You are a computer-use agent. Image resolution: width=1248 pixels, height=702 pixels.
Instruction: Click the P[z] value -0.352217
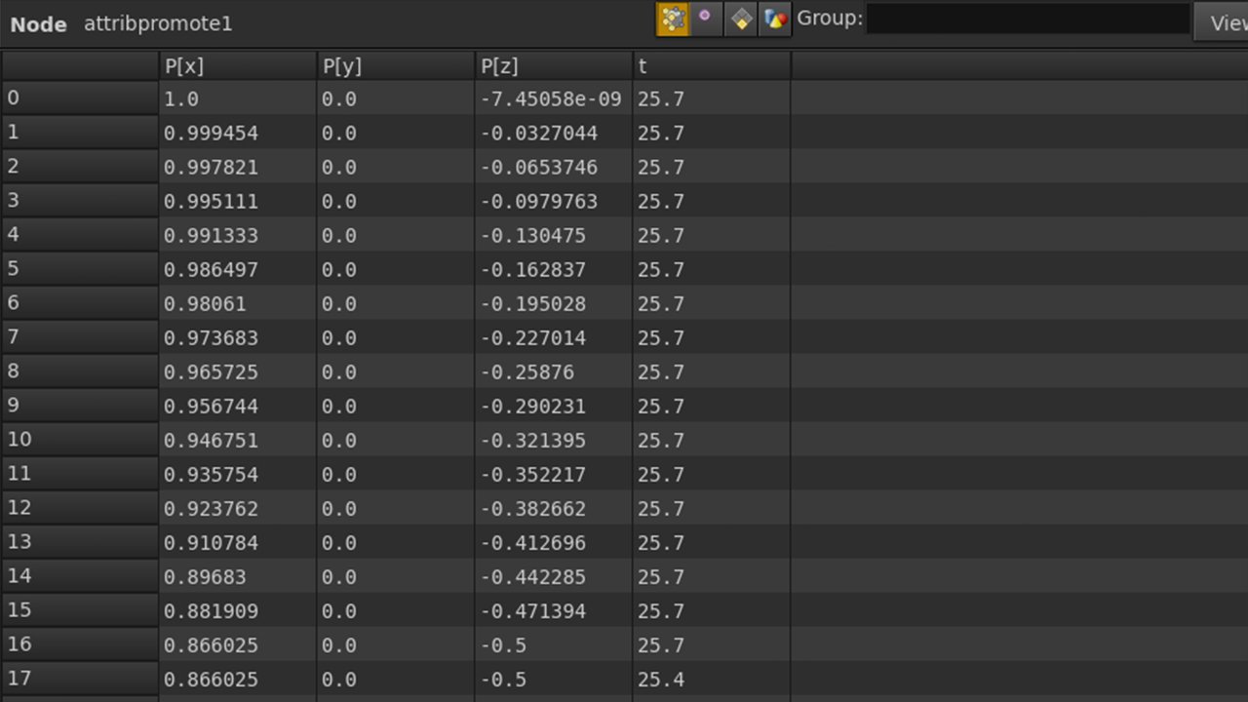click(533, 475)
